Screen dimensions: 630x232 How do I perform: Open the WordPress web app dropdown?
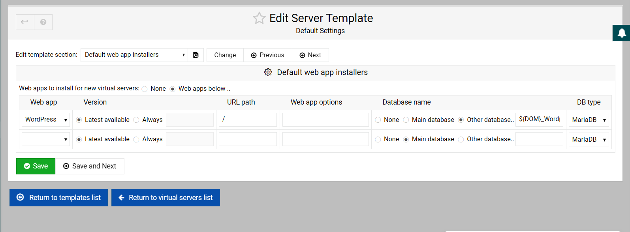(46, 120)
